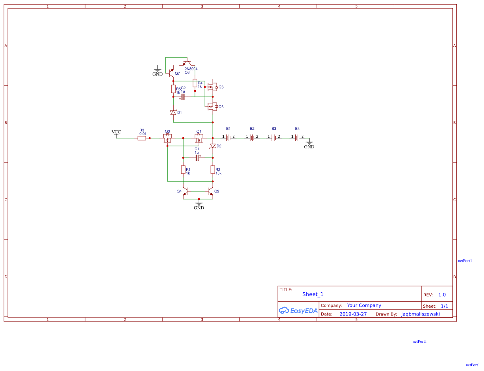The width and height of the screenshot is (484, 371).
Task: Select diode D2 symbol
Action: click(213, 146)
